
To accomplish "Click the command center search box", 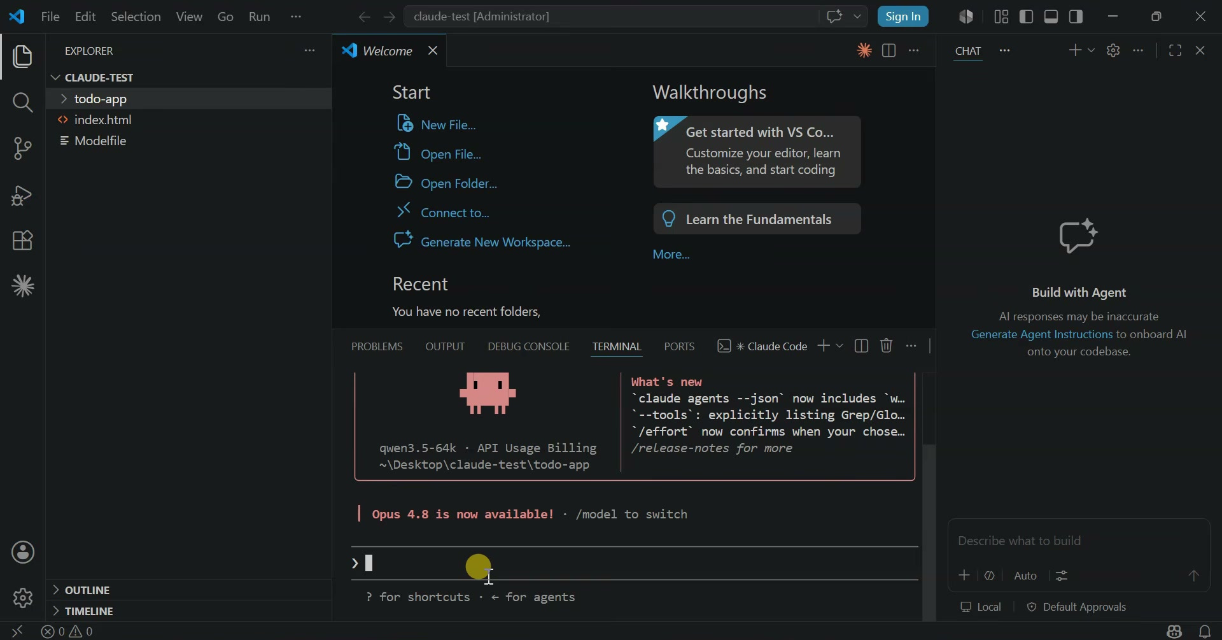I will point(611,17).
